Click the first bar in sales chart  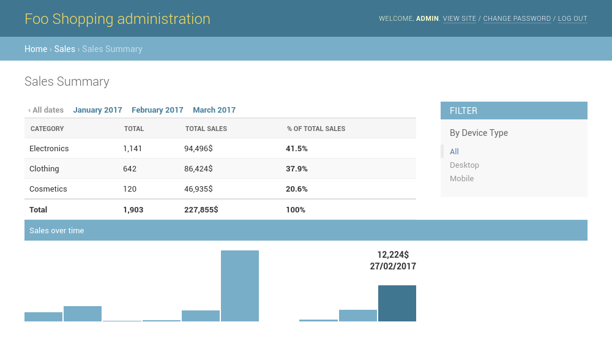coord(43,317)
